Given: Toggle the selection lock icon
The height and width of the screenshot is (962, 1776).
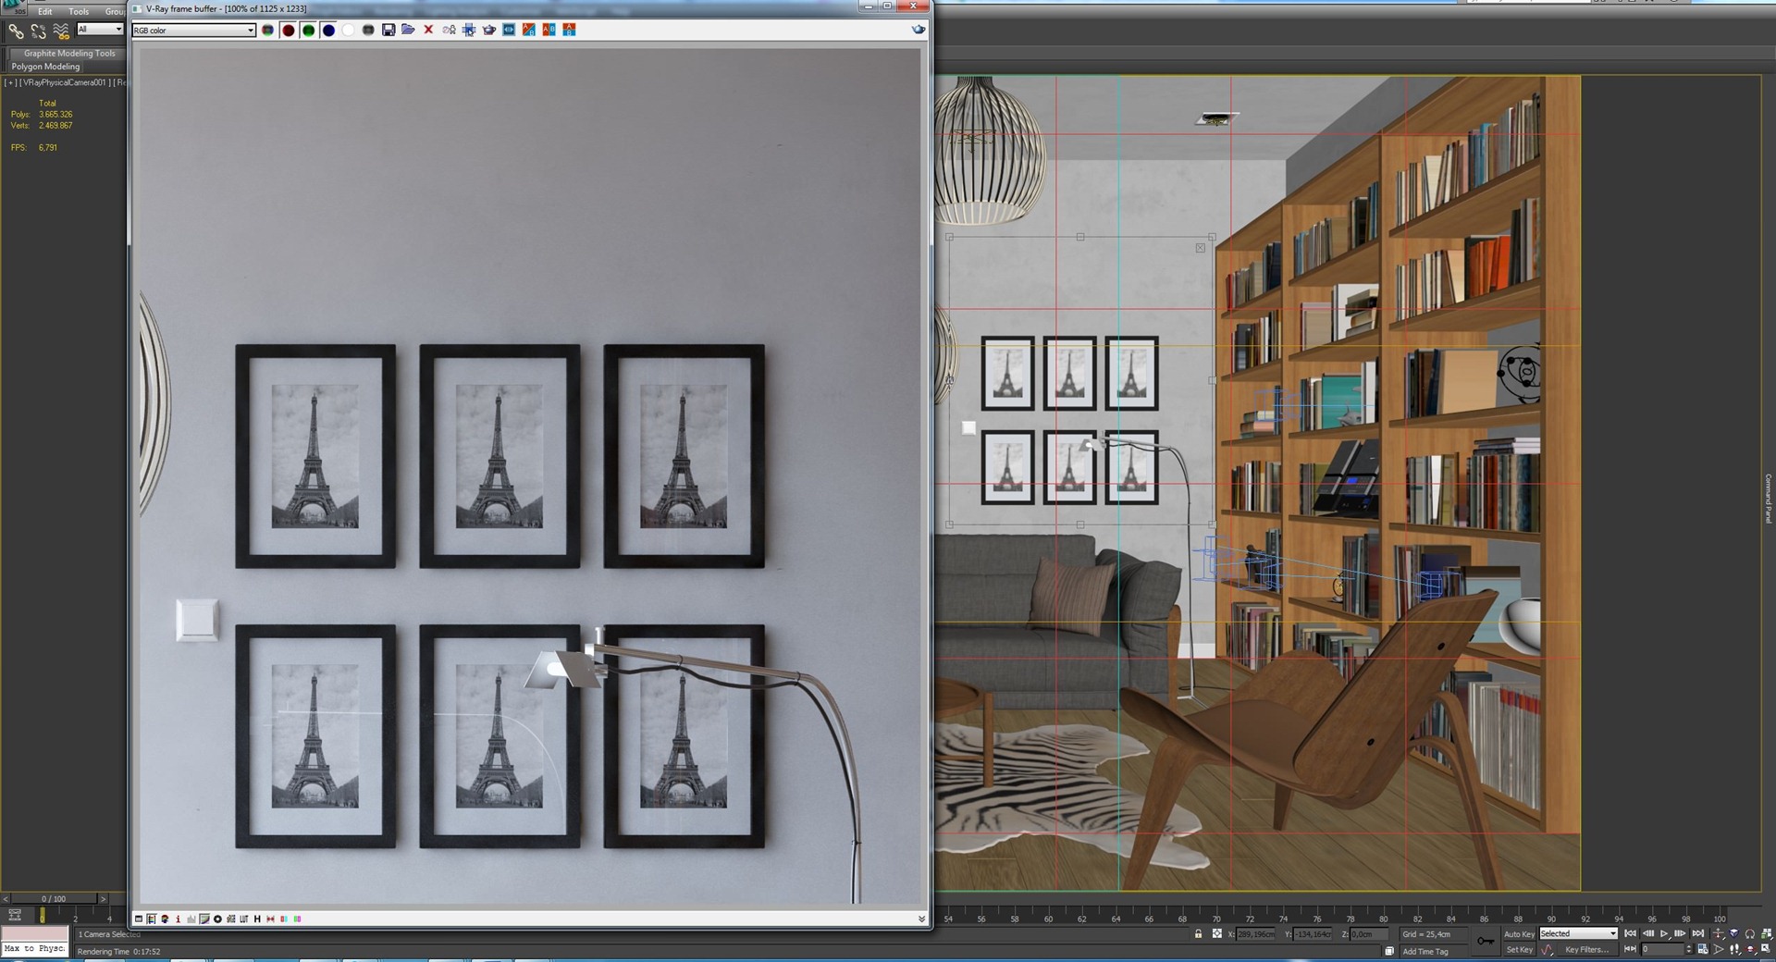Looking at the screenshot, I should [x=1198, y=934].
